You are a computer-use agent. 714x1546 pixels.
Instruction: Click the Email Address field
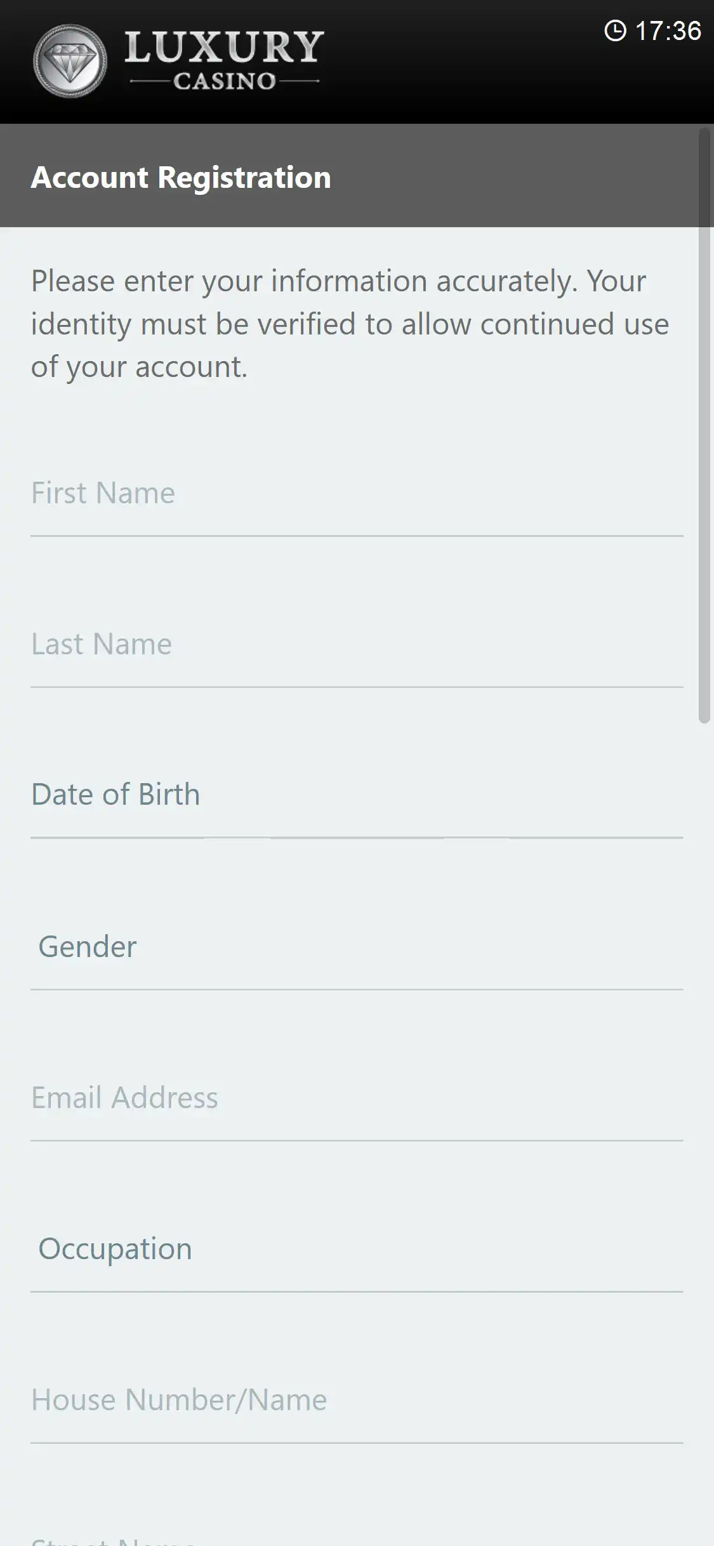coord(357,1098)
